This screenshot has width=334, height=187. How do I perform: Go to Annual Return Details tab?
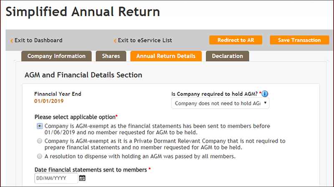tap(166, 56)
